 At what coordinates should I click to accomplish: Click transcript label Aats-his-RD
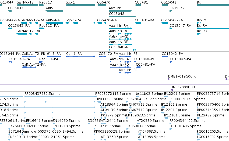(119, 36)
